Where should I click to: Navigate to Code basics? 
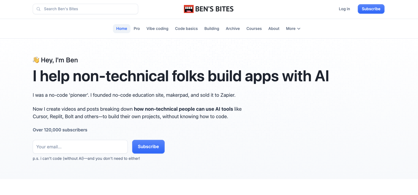(186, 29)
